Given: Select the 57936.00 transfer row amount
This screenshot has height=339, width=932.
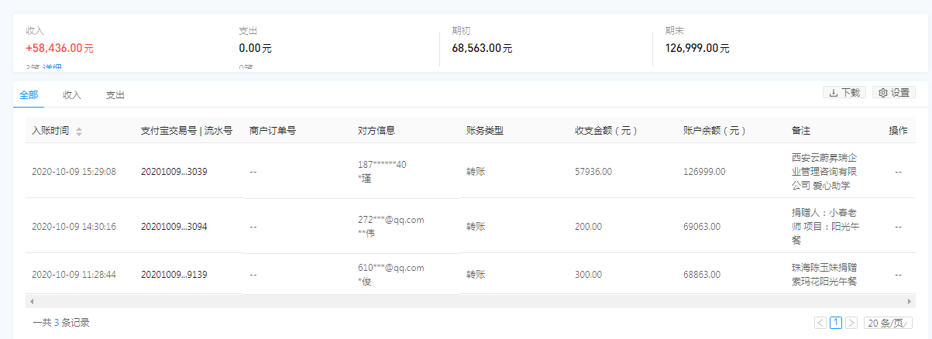Looking at the screenshot, I should [593, 171].
